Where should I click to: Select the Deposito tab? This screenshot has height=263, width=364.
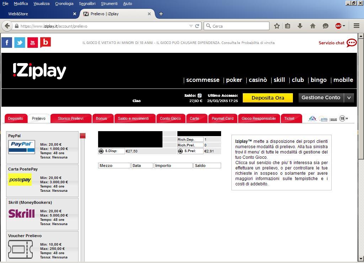click(x=16, y=118)
